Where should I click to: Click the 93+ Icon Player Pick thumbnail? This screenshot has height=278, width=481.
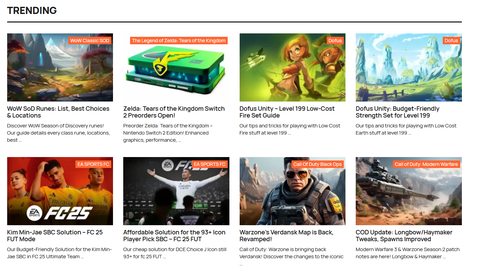click(x=176, y=191)
